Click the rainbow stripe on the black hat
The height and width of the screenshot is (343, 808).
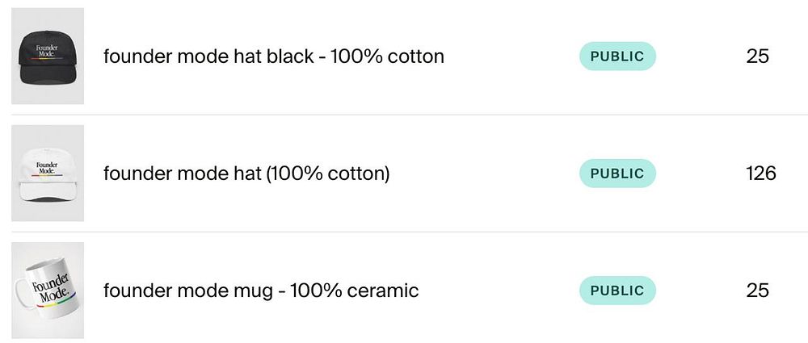[x=48, y=58]
